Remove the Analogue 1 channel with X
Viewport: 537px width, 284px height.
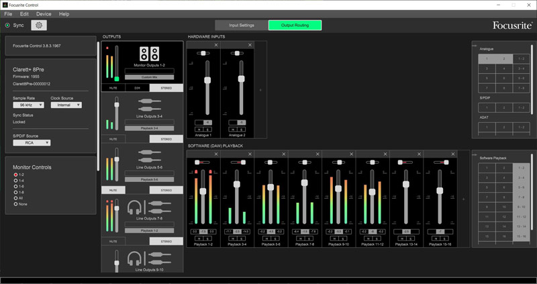pyautogui.click(x=216, y=45)
